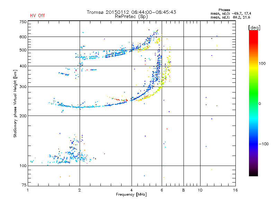Click the x-axis label '4'
This screenshot has height=207, width=277.
tap(132, 190)
